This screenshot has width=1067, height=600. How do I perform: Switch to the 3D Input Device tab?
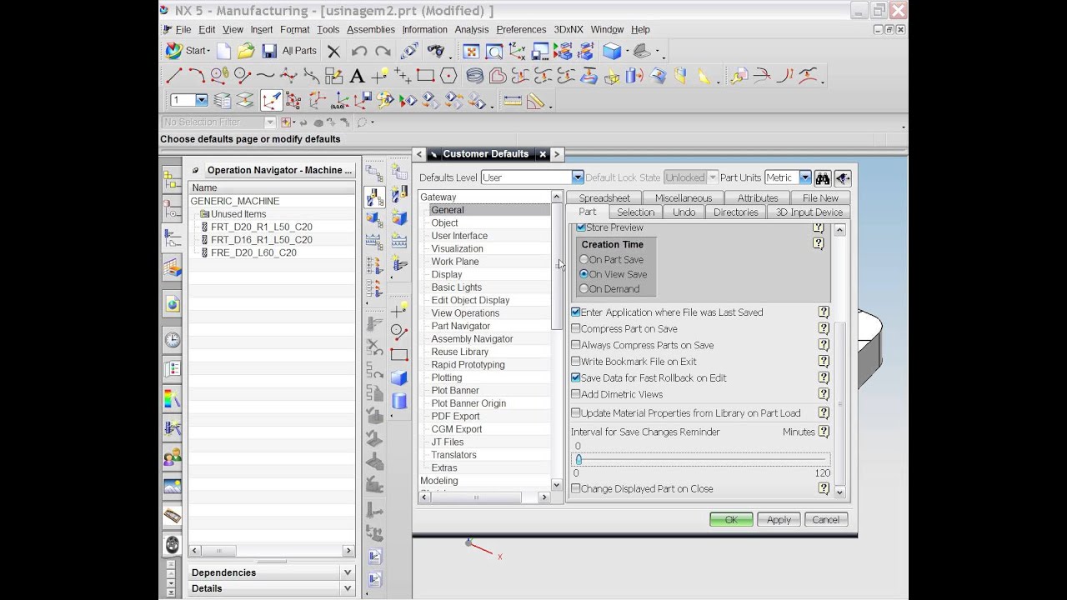(809, 212)
